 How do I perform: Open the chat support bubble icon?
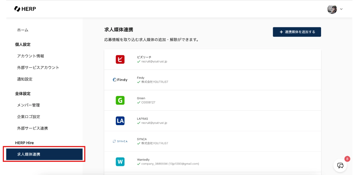click(x=340, y=165)
